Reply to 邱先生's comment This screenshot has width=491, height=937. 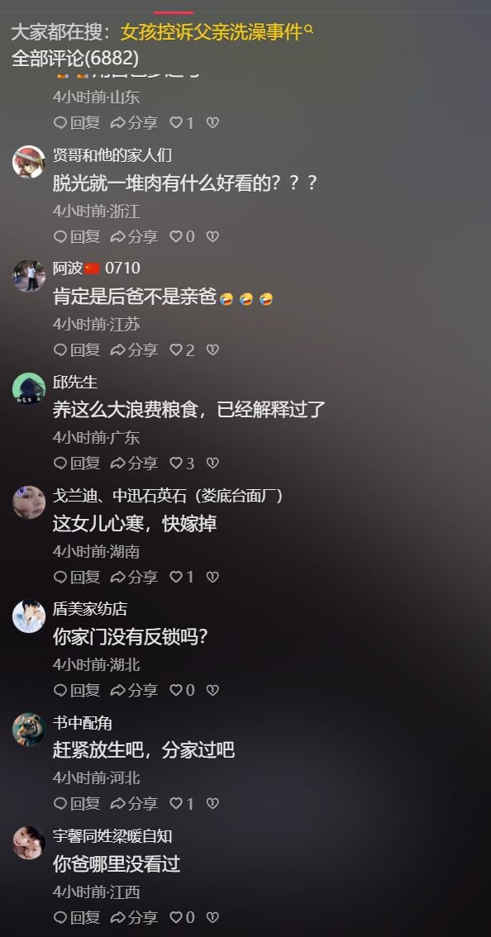click(77, 463)
